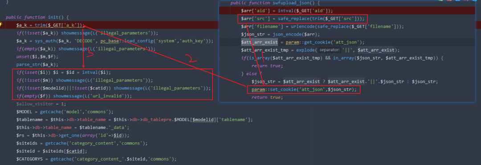Screen dimensions: 481x165
Task: Place cursor on unset($i,$m,$f); line
Action: pos(37,56)
